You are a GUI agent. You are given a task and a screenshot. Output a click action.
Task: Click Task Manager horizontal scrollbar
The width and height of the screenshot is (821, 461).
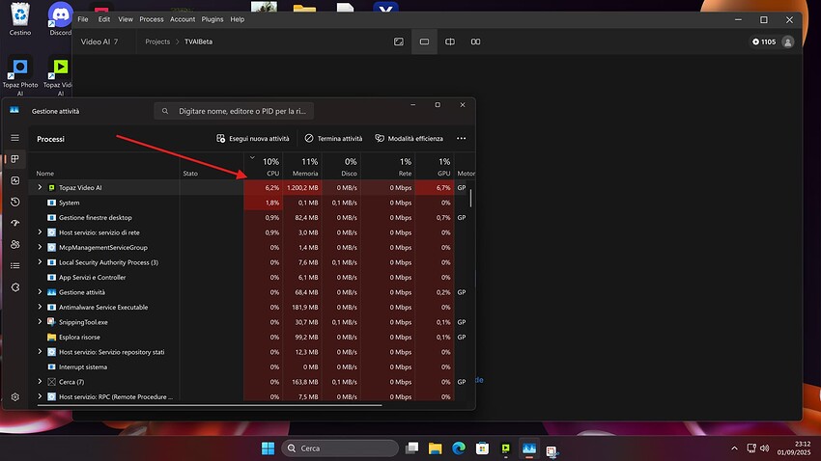[x=209, y=404]
